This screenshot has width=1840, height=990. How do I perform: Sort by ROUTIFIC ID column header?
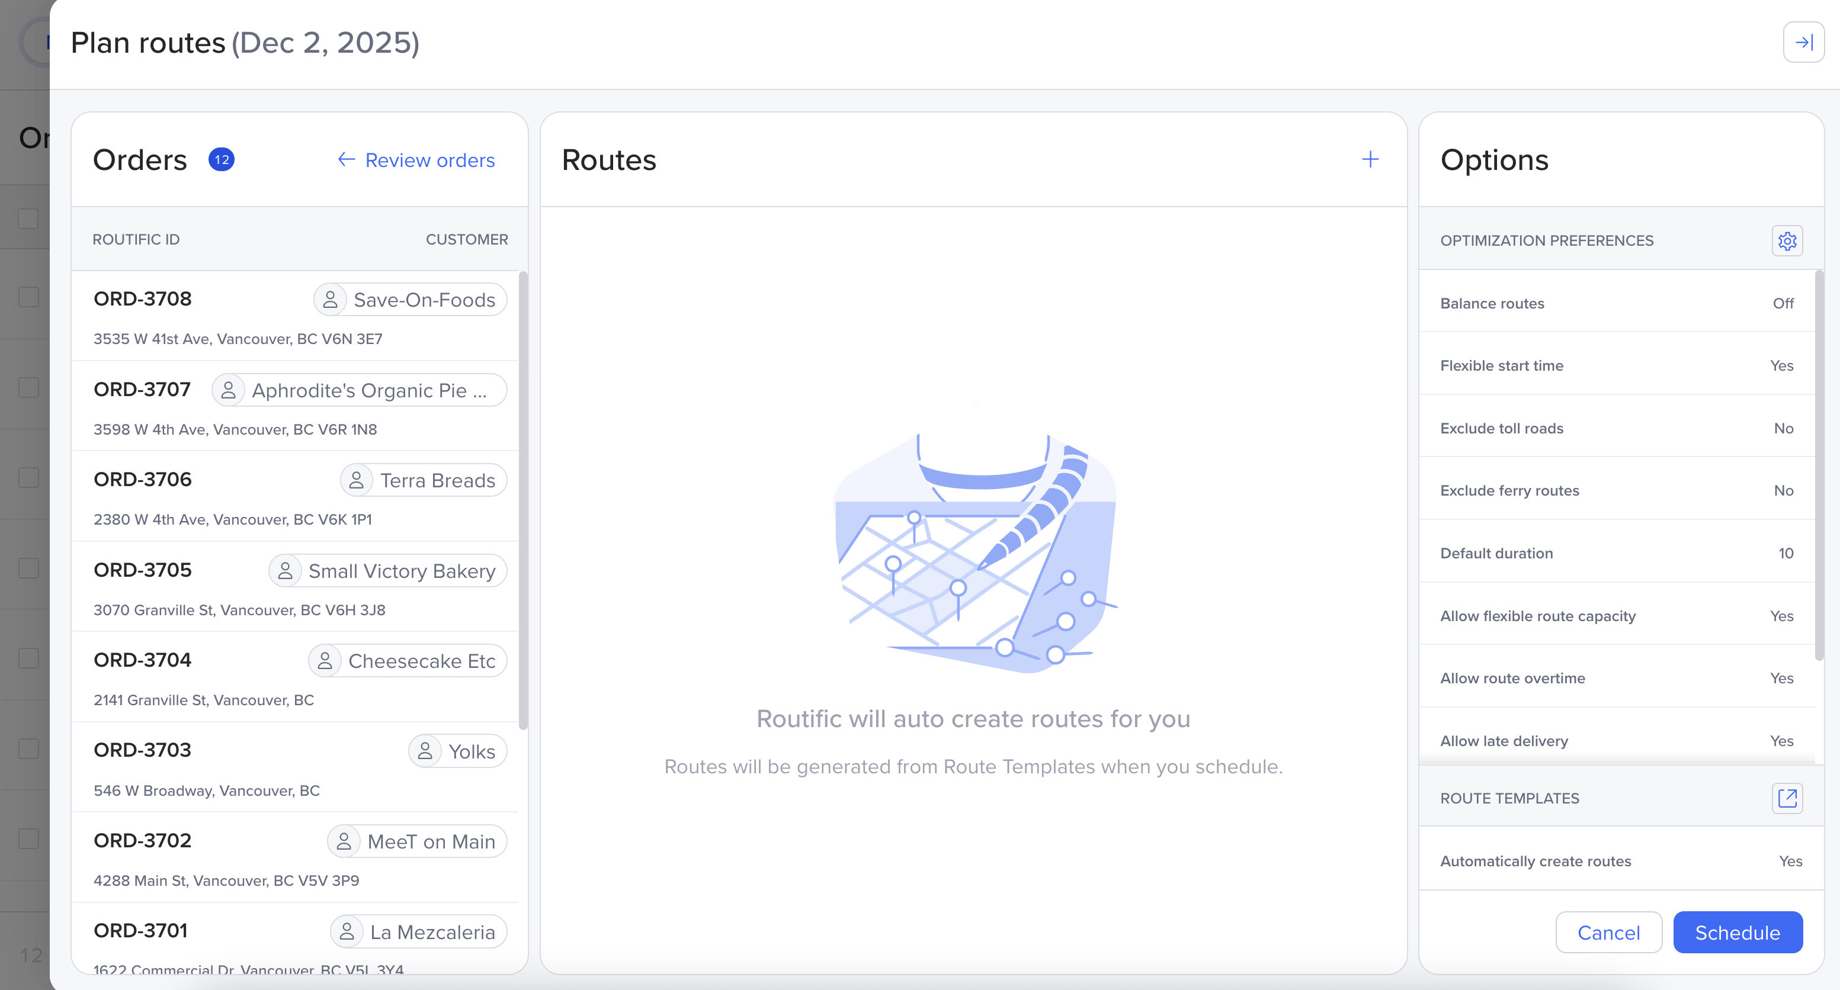tap(136, 239)
